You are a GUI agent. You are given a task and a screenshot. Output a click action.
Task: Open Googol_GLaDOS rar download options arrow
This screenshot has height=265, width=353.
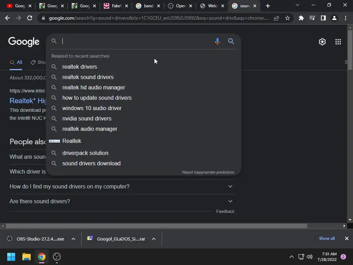(x=154, y=239)
